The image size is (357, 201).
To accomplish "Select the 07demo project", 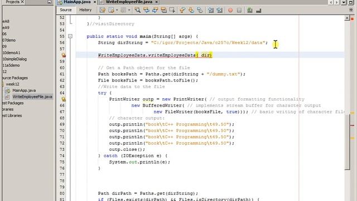I will [x=9, y=40].
